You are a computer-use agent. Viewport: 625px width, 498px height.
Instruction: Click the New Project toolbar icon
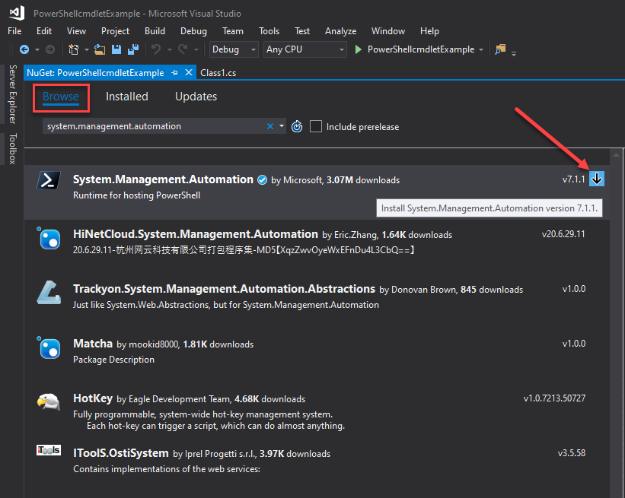coord(73,49)
